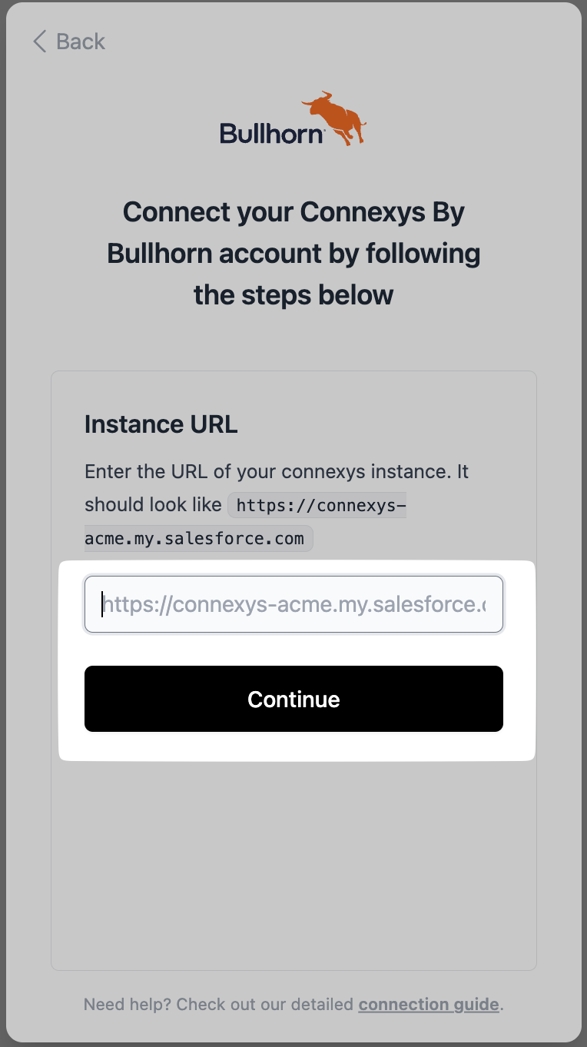Viewport: 587px width, 1047px height.
Task: Click the Continue button
Action: point(293,699)
